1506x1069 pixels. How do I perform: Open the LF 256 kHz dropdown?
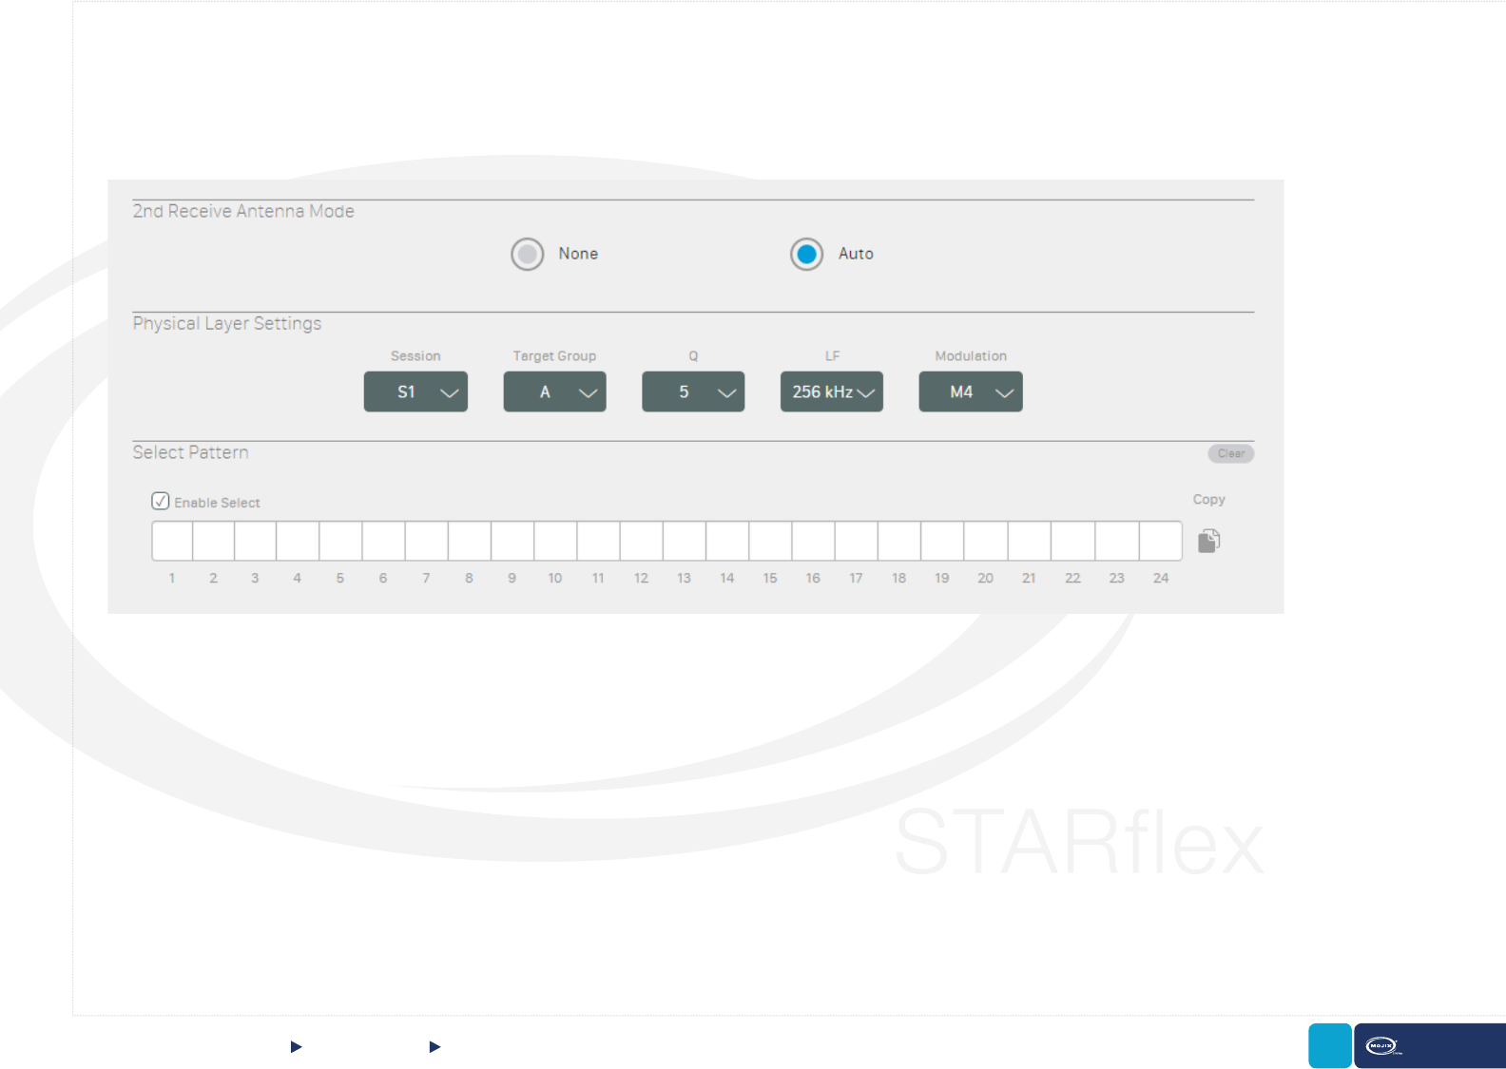832,391
